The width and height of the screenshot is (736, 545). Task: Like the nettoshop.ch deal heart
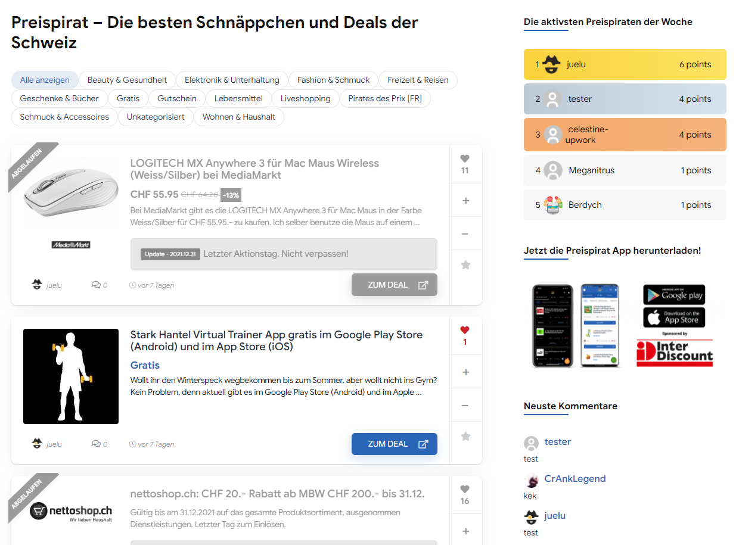(465, 489)
